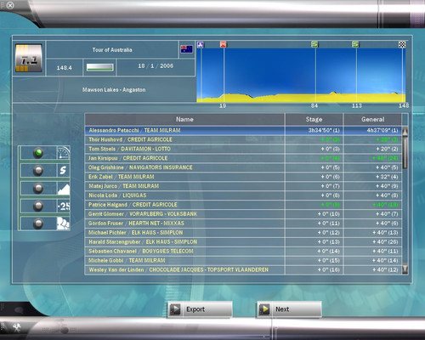Select the sprint points classification radio button
Screen dimensions: 425x340
38,171
